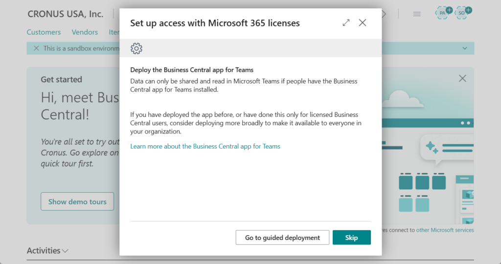501x264 pixels.
Task: Dismiss the sandbox environment notification
Action: (x=36, y=48)
